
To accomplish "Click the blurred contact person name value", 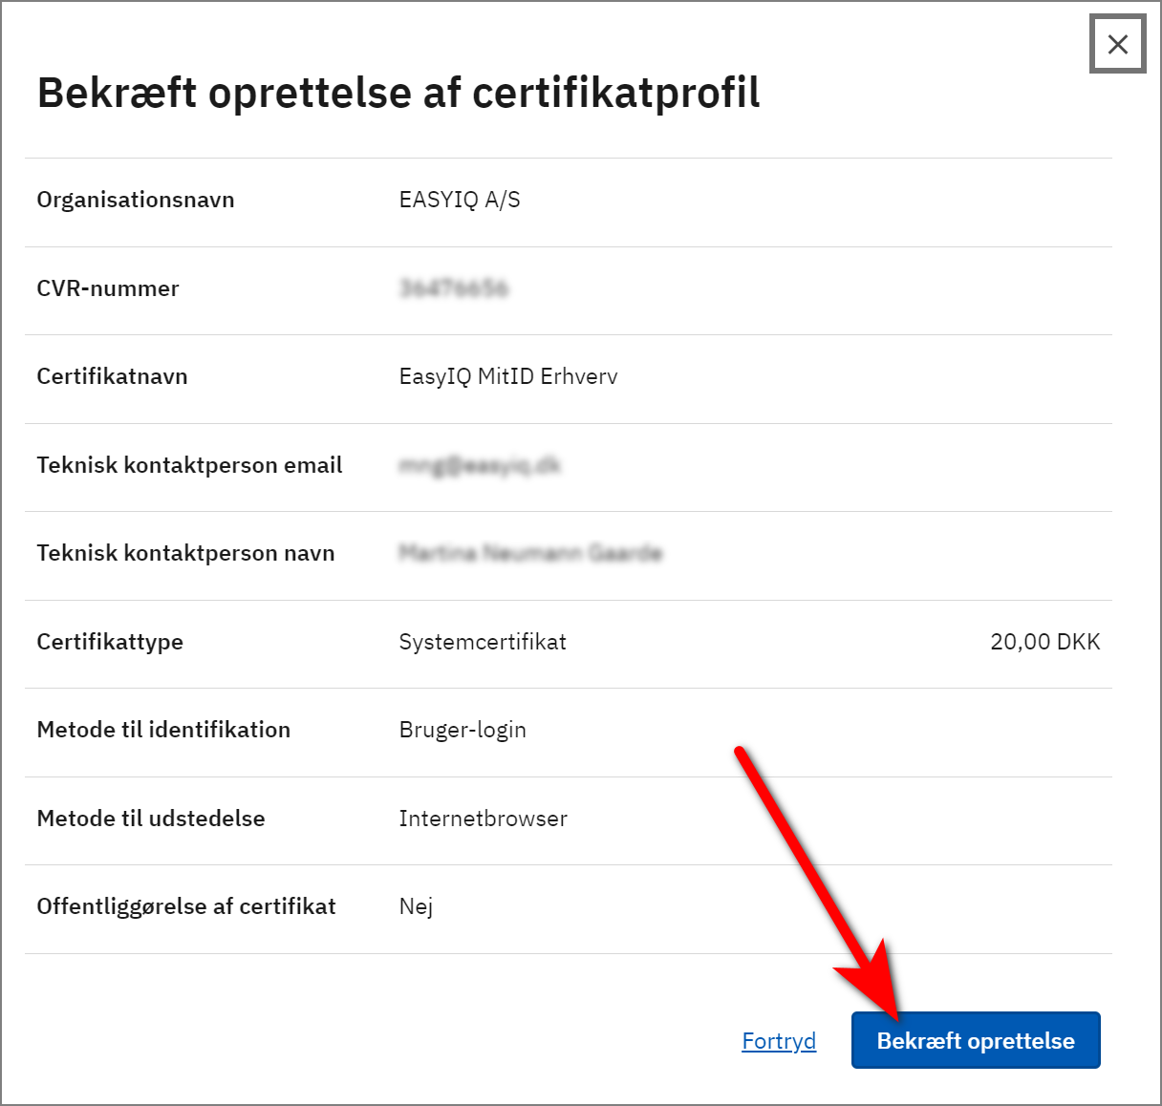I will (530, 553).
